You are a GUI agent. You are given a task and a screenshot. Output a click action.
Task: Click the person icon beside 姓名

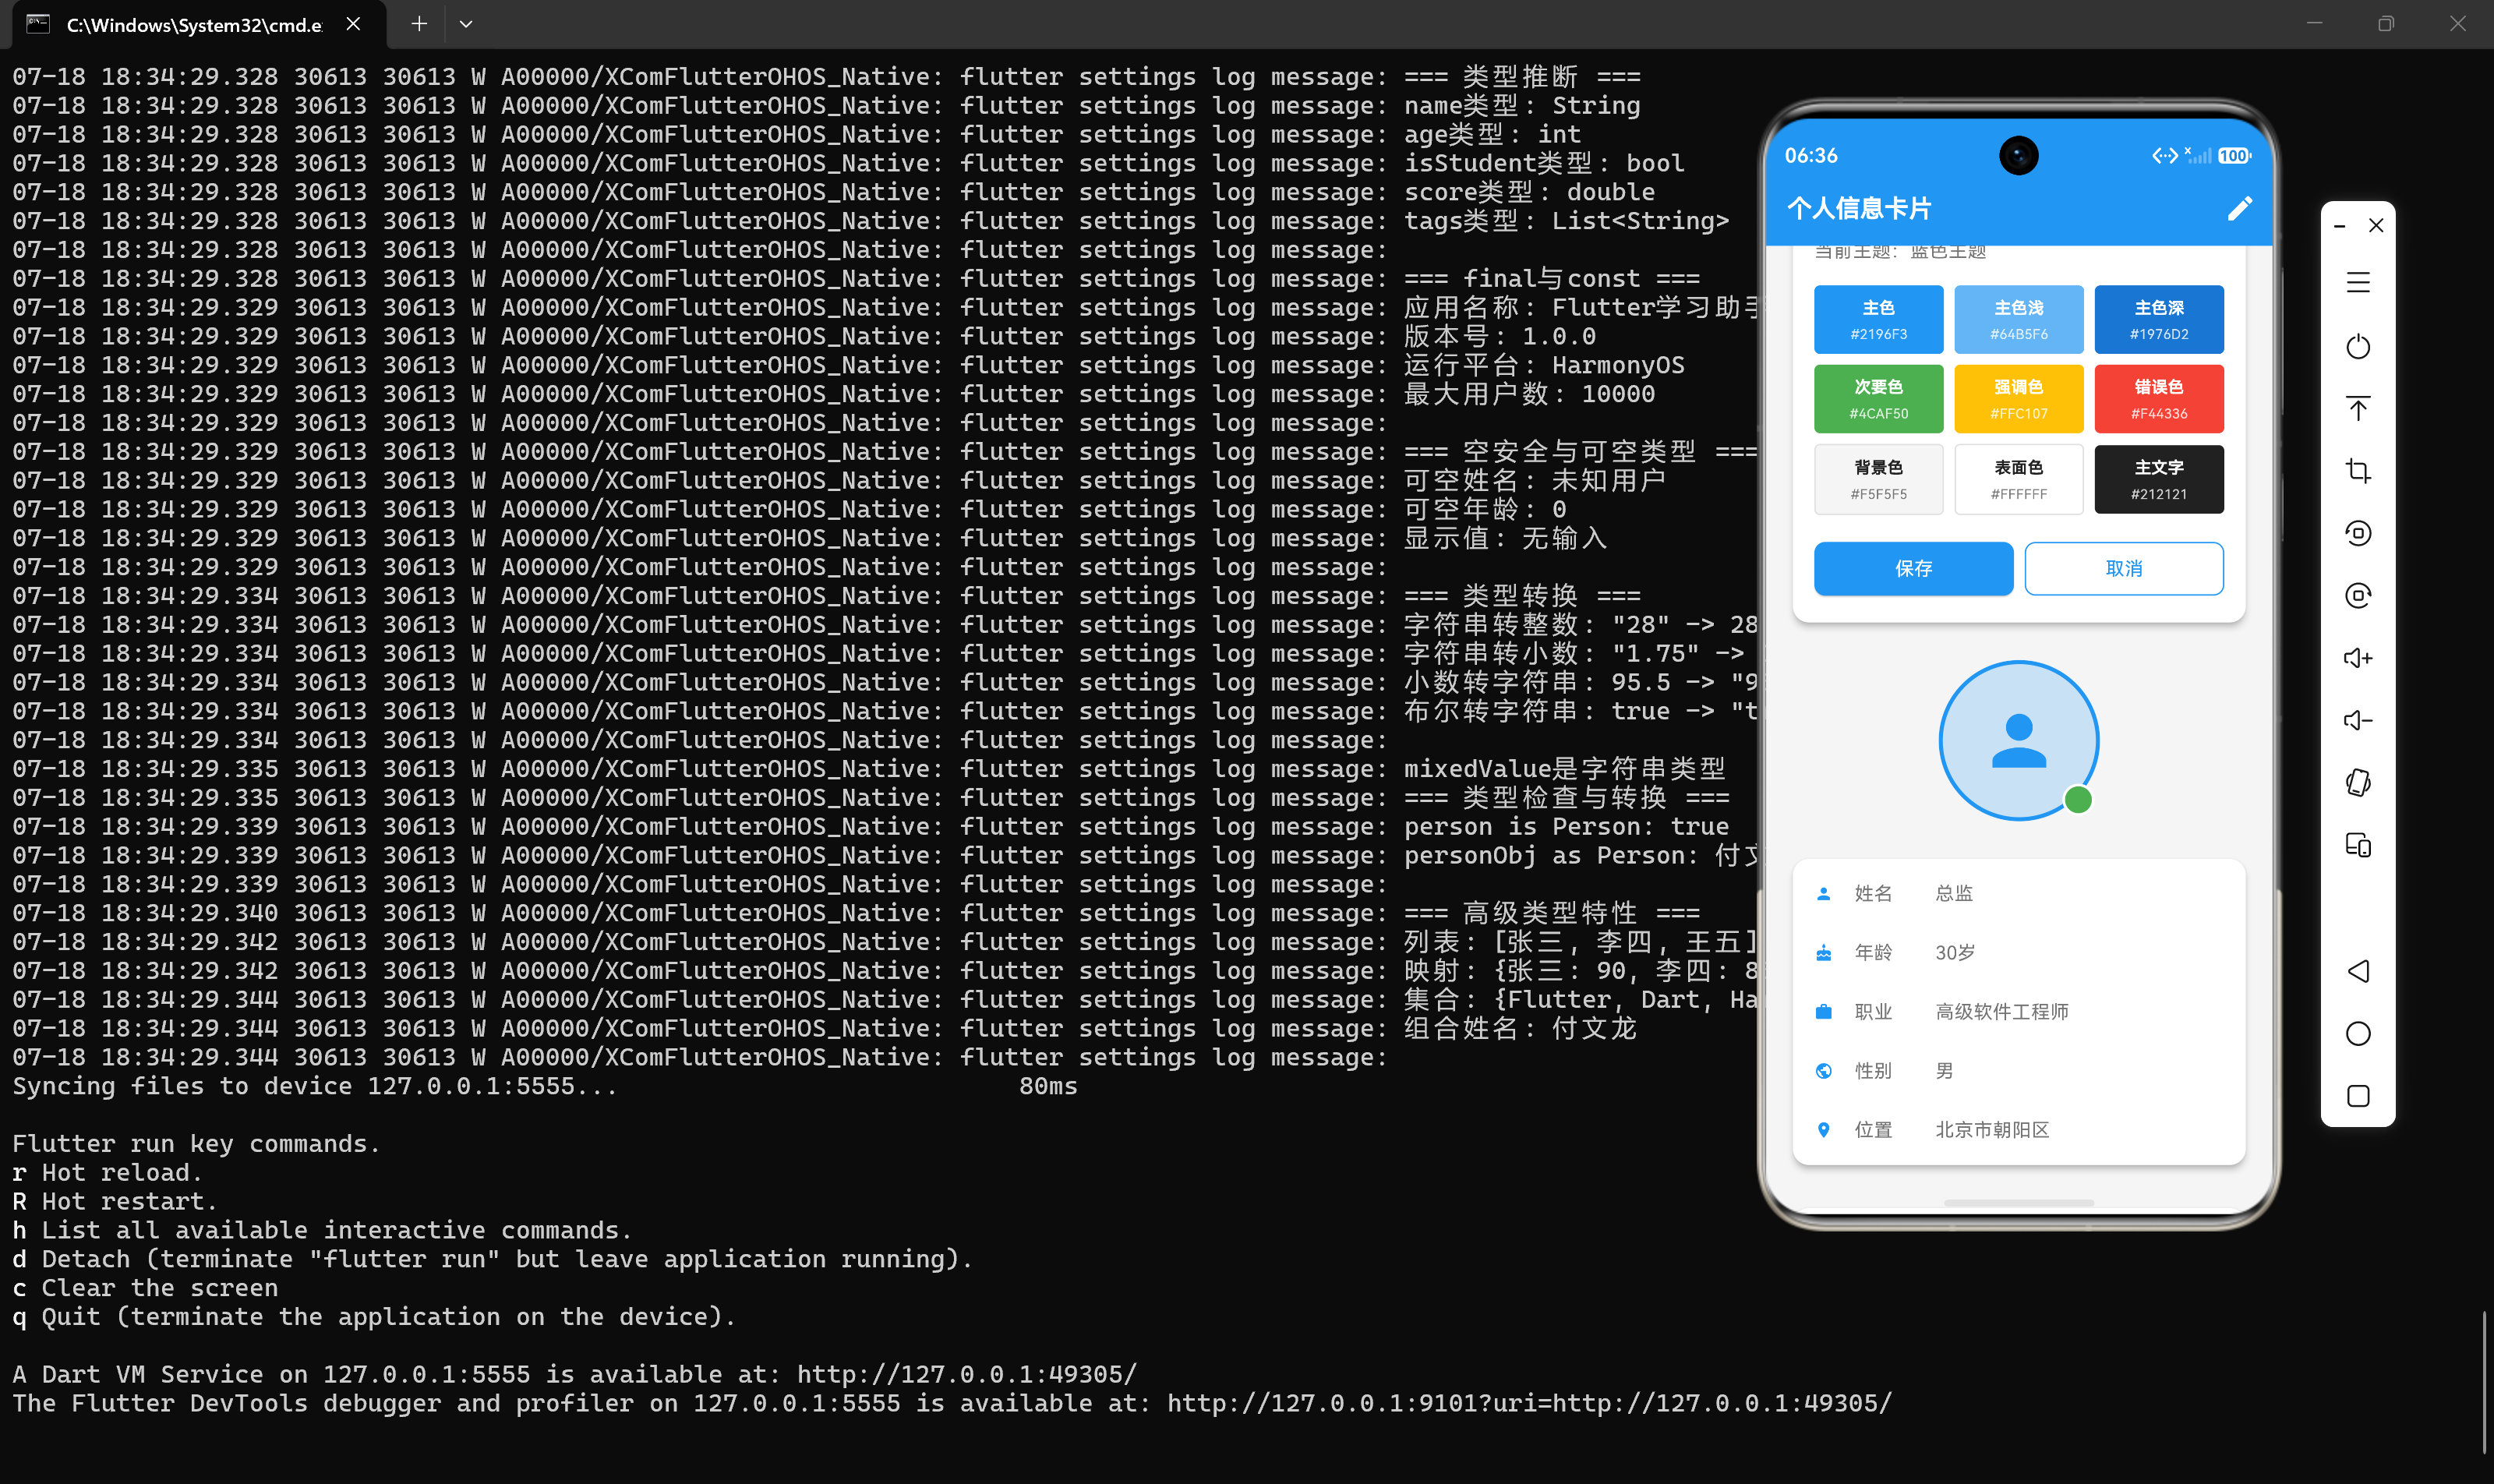(x=1823, y=894)
